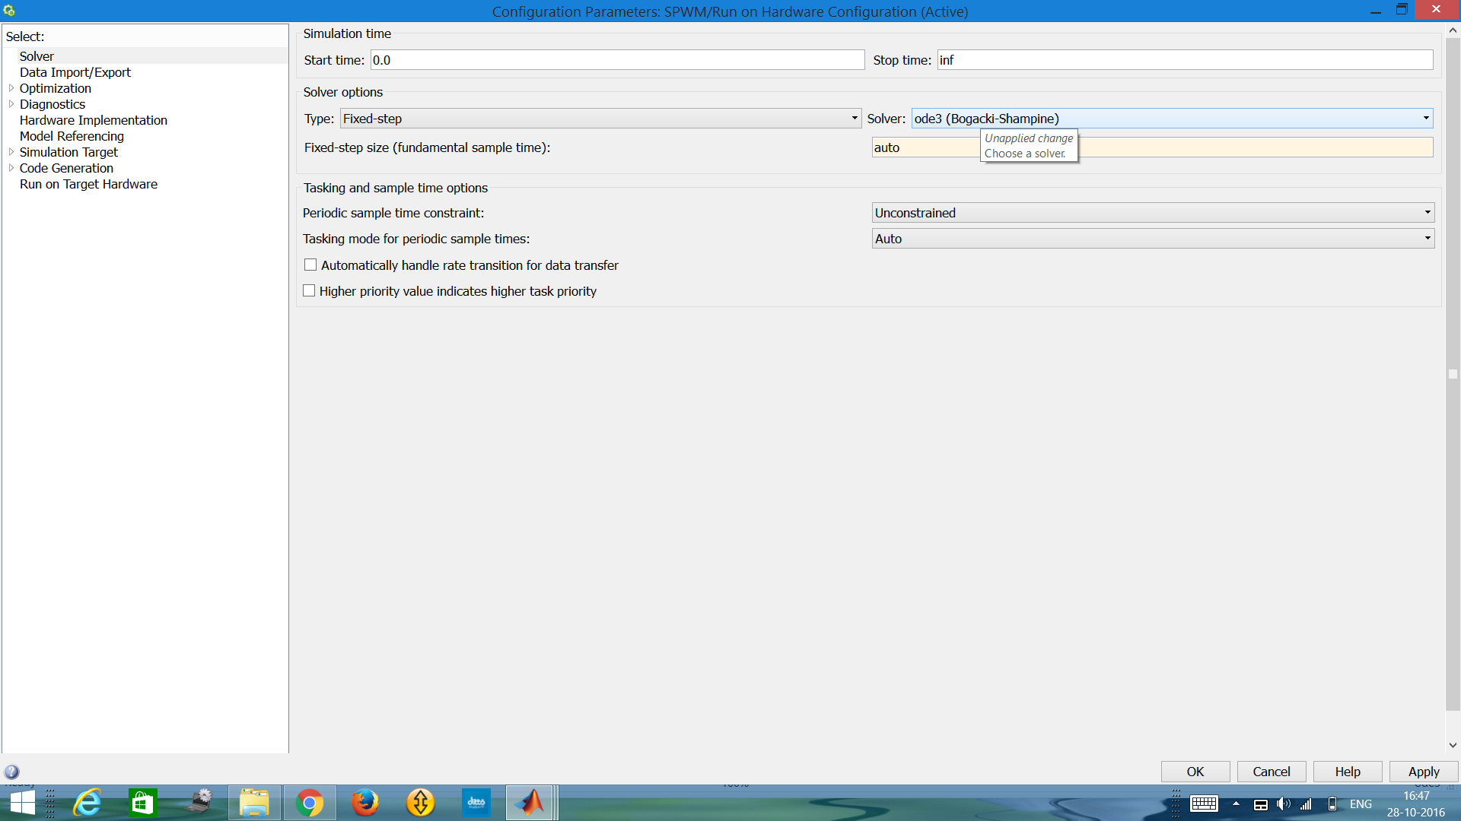The image size is (1461, 821).
Task: Open the Solver dropdown showing ode3 (Bogacki-Shampine)
Action: 1424,118
